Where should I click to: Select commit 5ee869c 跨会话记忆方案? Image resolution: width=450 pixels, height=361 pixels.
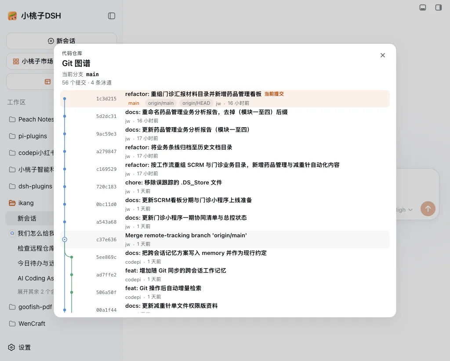(225, 257)
